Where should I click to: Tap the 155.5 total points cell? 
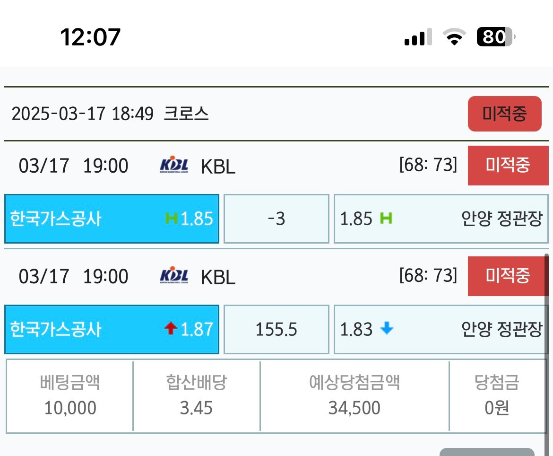pos(276,329)
